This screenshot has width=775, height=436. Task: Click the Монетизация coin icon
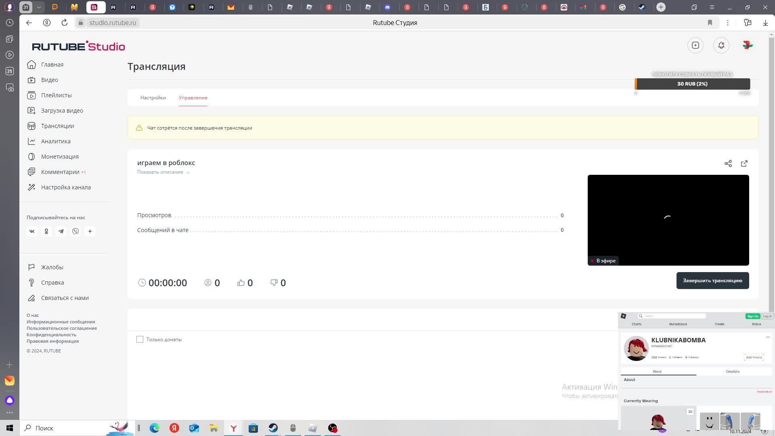31,157
